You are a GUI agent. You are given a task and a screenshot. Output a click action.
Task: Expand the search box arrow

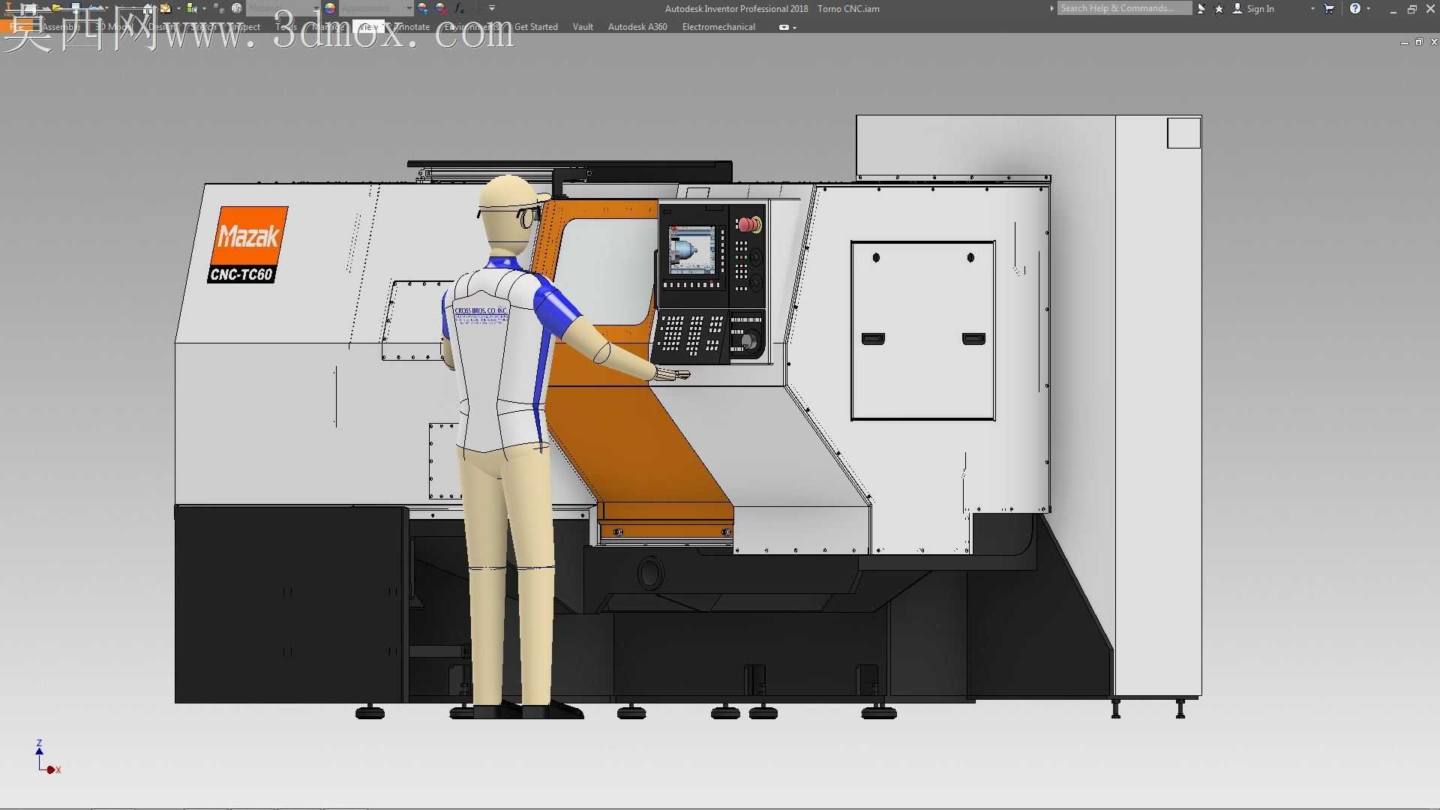coord(1051,8)
